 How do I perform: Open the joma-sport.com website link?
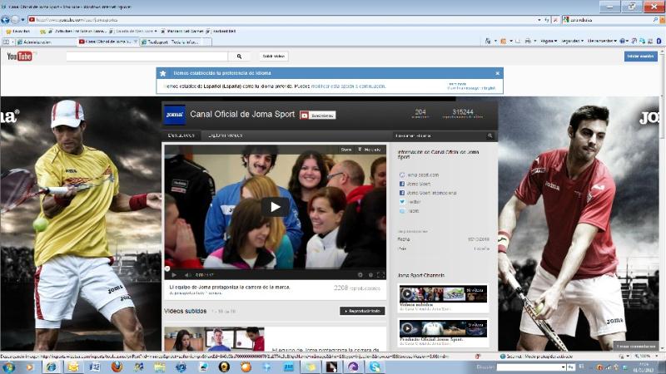click(423, 175)
